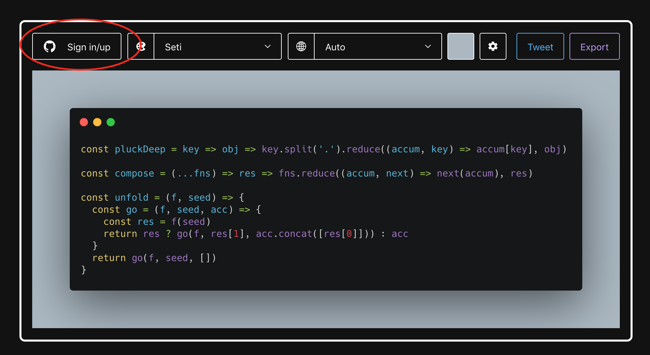Screen dimensions: 650x355
Task: Open the background color swatch
Action: point(461,46)
